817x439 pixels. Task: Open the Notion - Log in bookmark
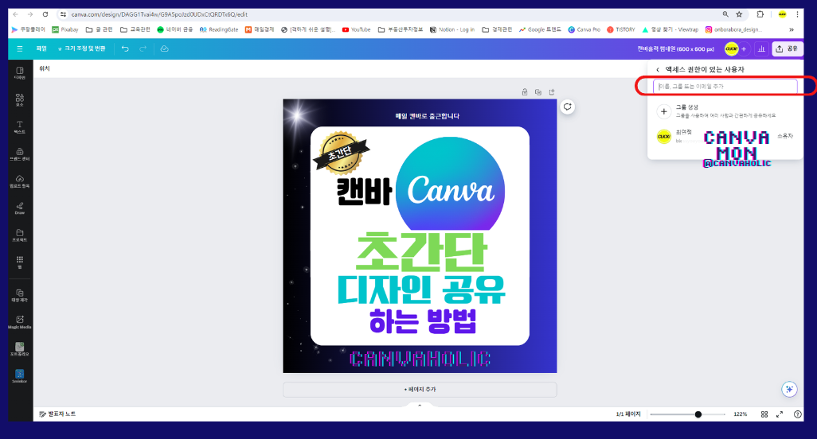point(452,29)
